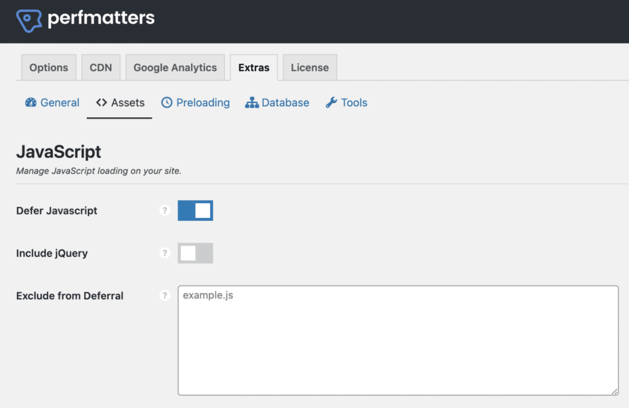Open the Database settings link
The height and width of the screenshot is (408, 629).
[x=286, y=102]
